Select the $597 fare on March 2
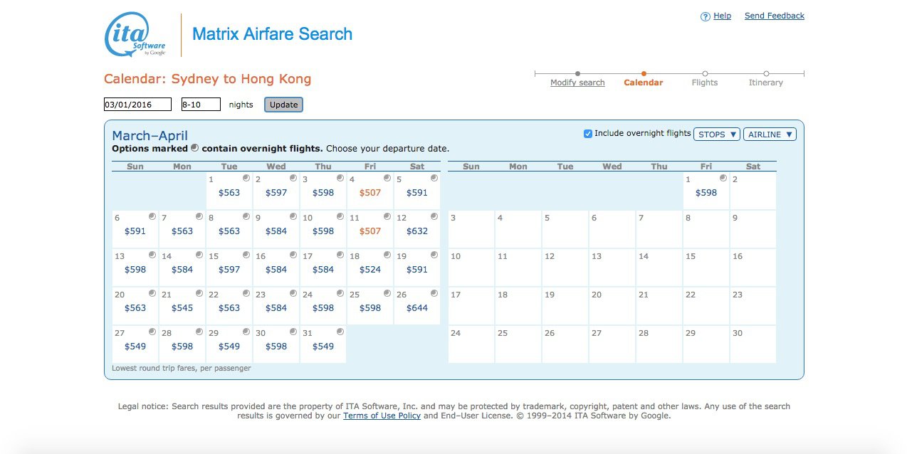The height and width of the screenshot is (454, 907). click(276, 193)
